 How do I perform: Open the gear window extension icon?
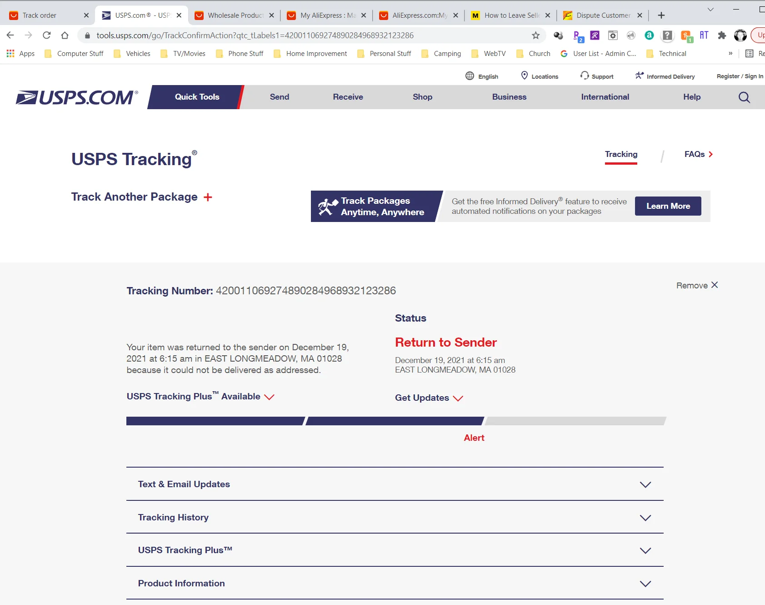click(x=613, y=35)
